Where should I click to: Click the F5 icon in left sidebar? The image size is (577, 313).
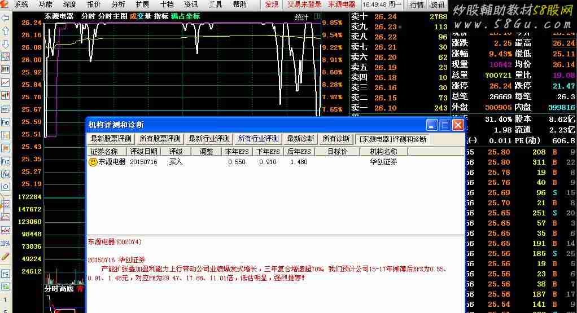click(x=5, y=274)
